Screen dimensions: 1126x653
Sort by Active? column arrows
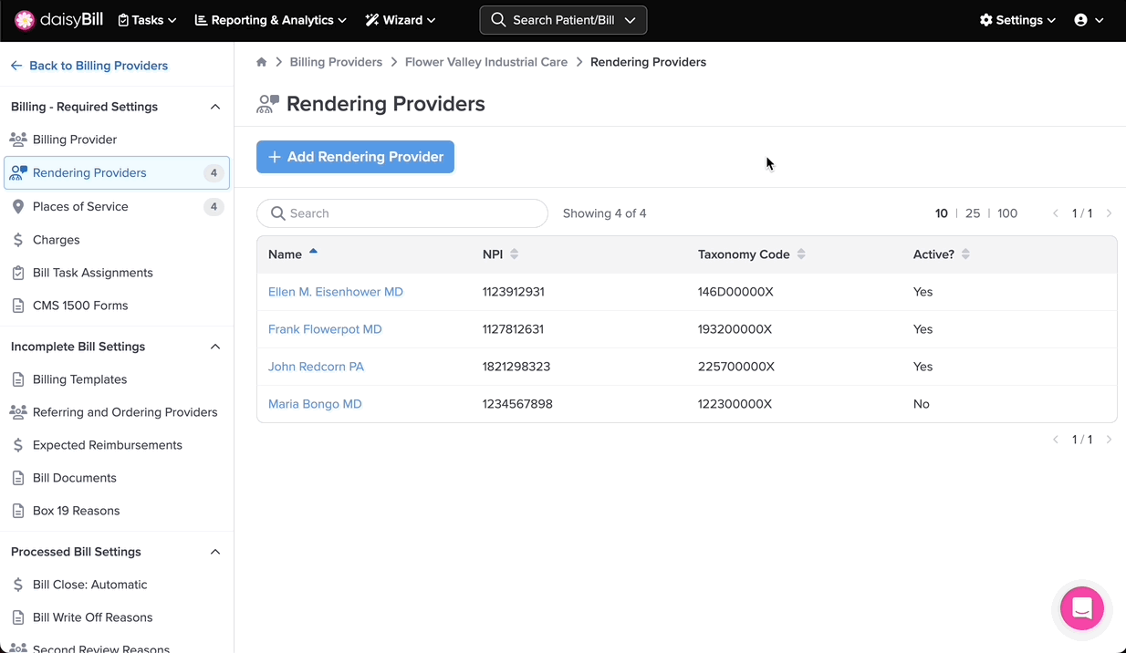tap(965, 254)
